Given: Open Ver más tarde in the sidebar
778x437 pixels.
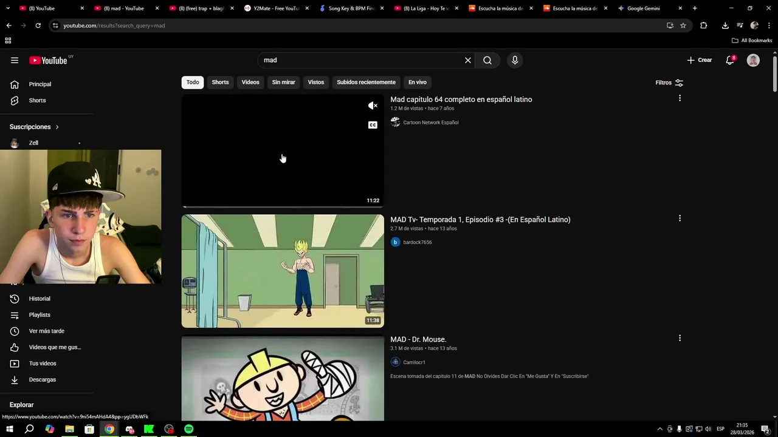Looking at the screenshot, I should tap(46, 331).
